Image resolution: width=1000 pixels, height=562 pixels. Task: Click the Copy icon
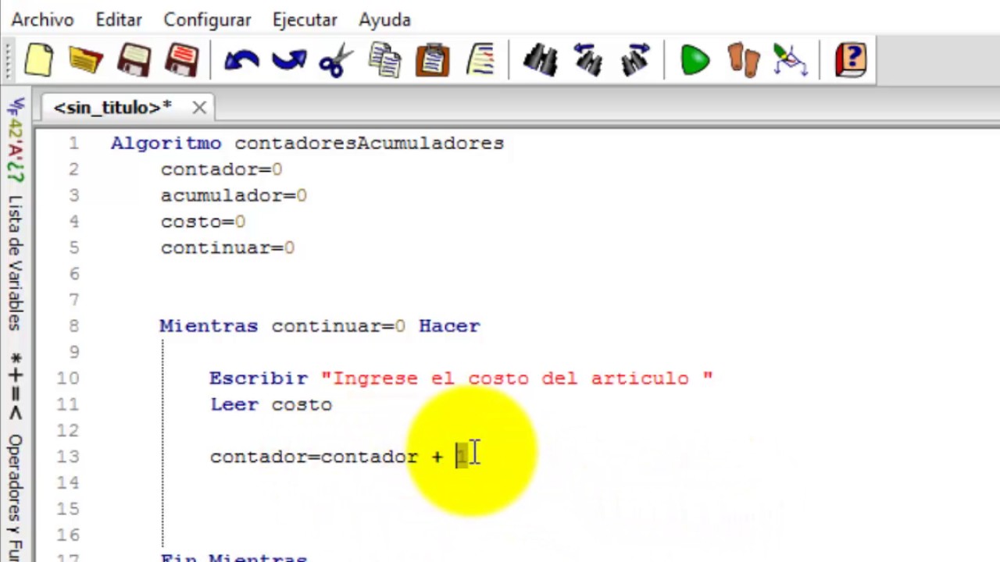pyautogui.click(x=384, y=60)
